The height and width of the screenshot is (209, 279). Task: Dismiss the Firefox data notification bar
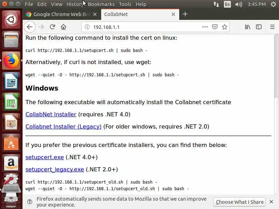(271, 202)
